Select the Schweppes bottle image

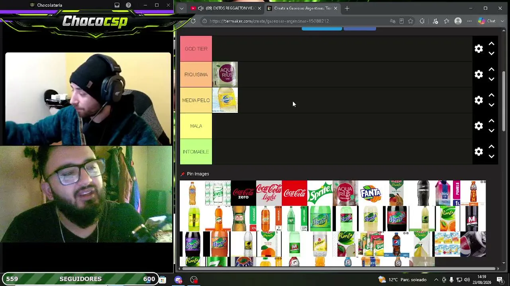[320, 244]
